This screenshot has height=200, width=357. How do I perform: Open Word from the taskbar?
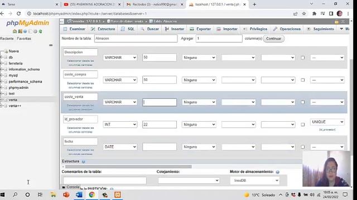[79, 194]
